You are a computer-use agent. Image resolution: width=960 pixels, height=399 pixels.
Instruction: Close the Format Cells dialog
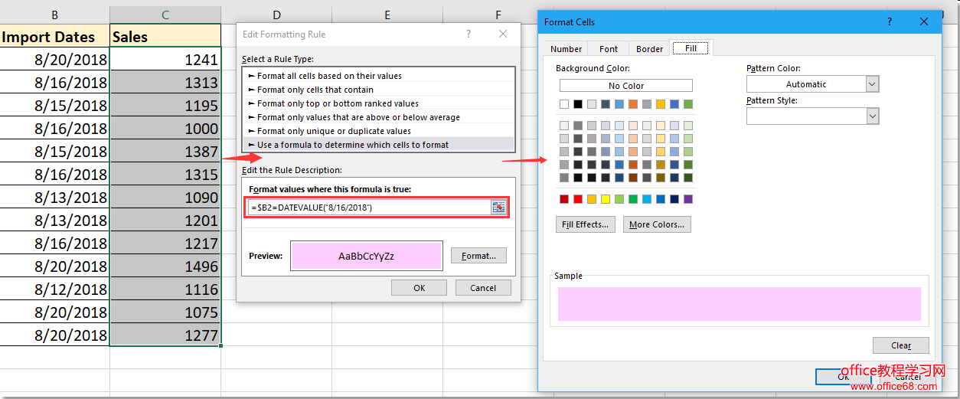(924, 22)
